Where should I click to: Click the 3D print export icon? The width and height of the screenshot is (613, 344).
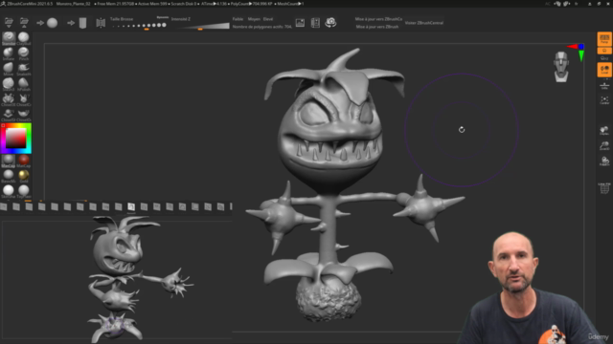coord(315,23)
